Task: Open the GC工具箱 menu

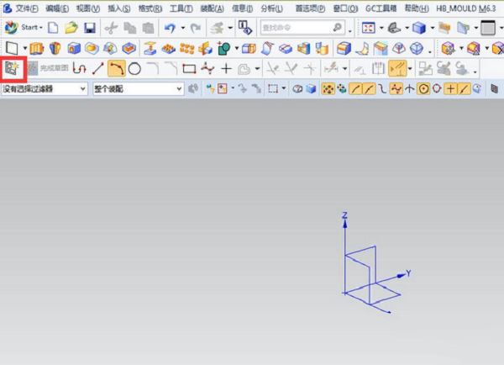Action: coord(381,8)
